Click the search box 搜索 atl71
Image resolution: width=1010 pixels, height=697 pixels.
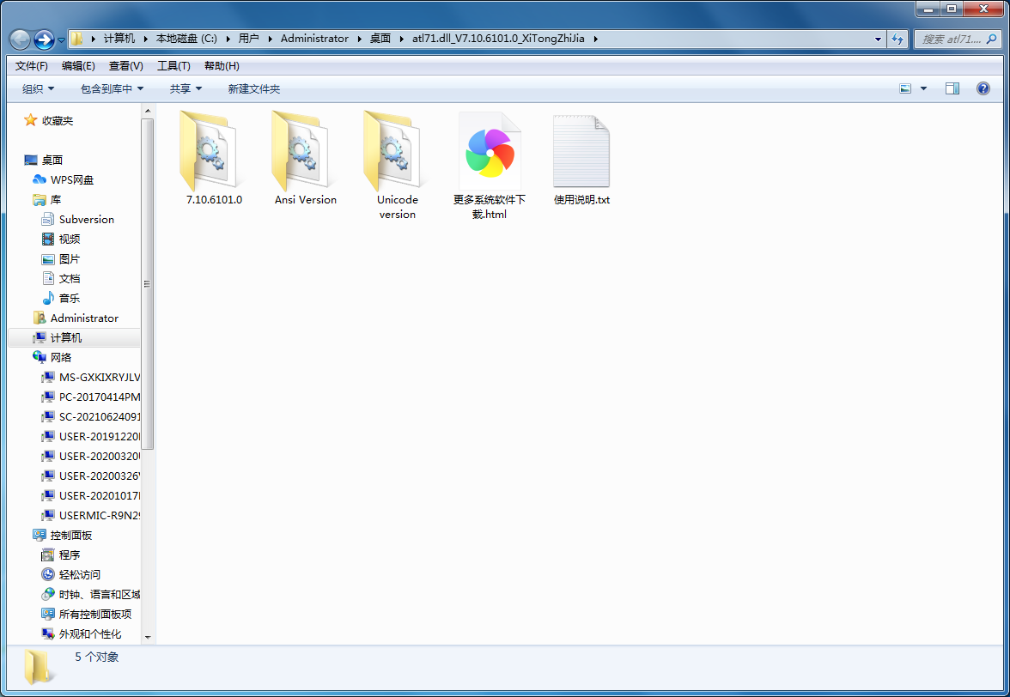[x=958, y=39]
